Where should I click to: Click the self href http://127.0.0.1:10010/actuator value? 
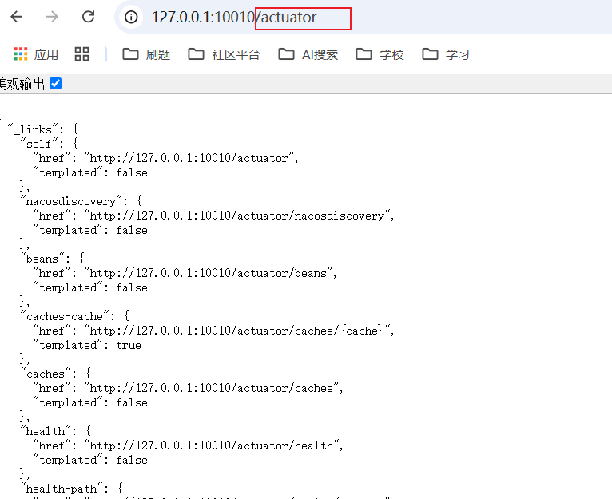click(x=189, y=158)
